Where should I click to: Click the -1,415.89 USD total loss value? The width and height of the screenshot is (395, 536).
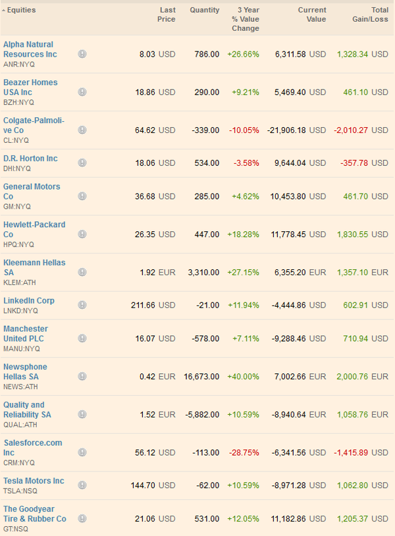pyautogui.click(x=361, y=452)
